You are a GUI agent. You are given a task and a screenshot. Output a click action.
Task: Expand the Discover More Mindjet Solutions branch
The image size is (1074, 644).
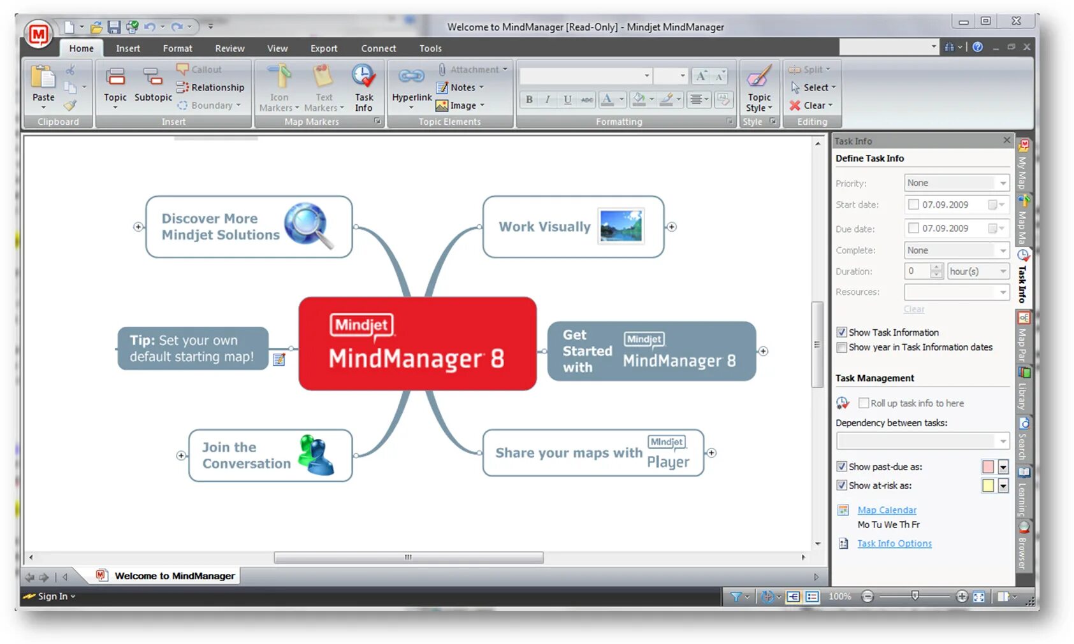coord(138,227)
